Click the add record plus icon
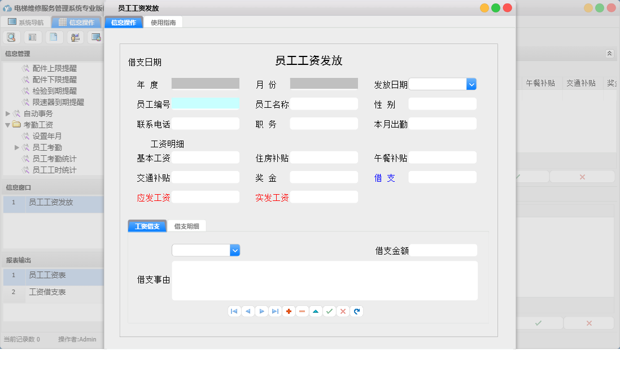This screenshot has height=381, width=620. point(289,311)
